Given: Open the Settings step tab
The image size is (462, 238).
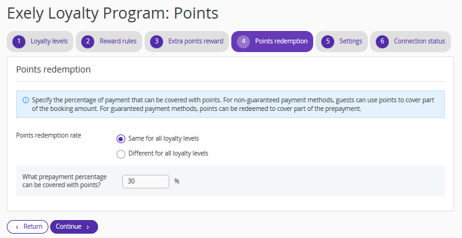Looking at the screenshot, I should [342, 42].
